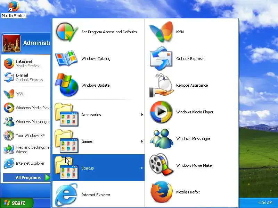The image size is (278, 208).
Task: Select the Games menu label
Action: point(87,141)
